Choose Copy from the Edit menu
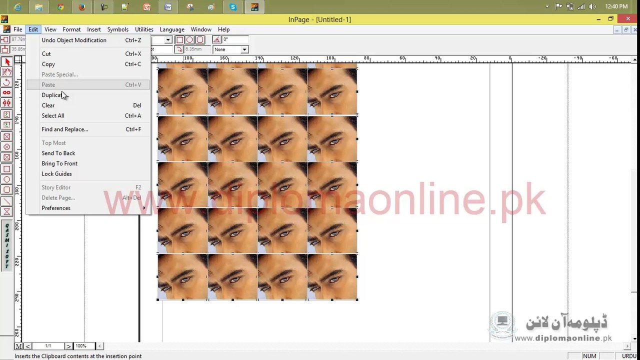The width and height of the screenshot is (640, 360). pyautogui.click(x=88, y=64)
